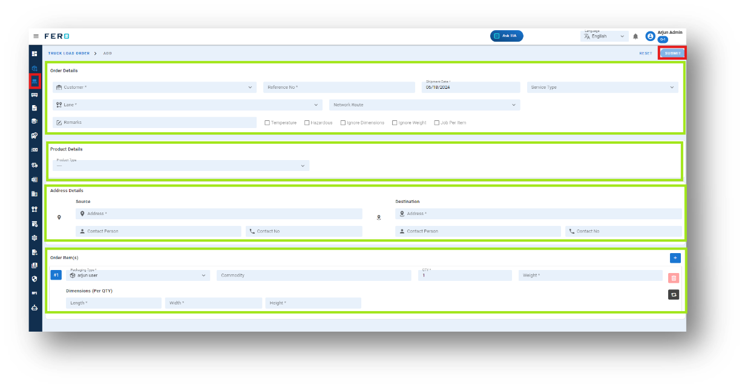The height and width of the screenshot is (389, 745).
Task: Click the RESET button
Action: point(646,53)
